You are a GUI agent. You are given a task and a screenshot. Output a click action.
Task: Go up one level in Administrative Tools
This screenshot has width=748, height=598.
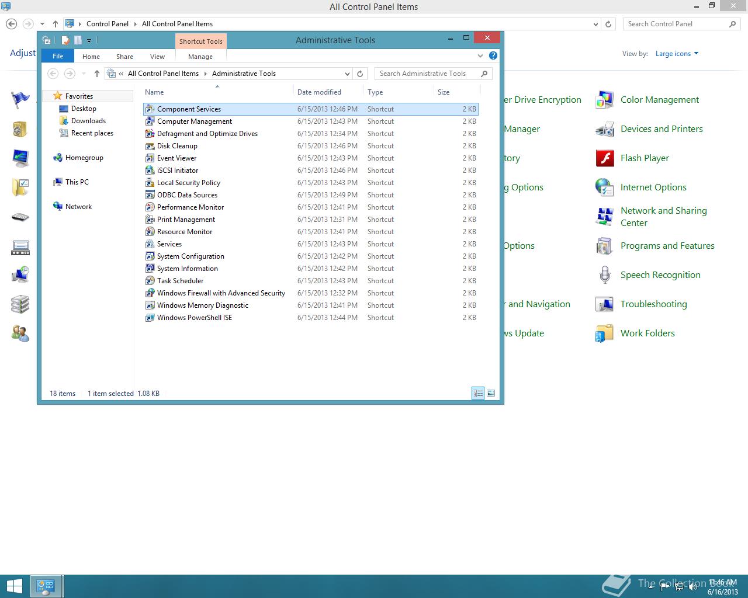click(97, 74)
